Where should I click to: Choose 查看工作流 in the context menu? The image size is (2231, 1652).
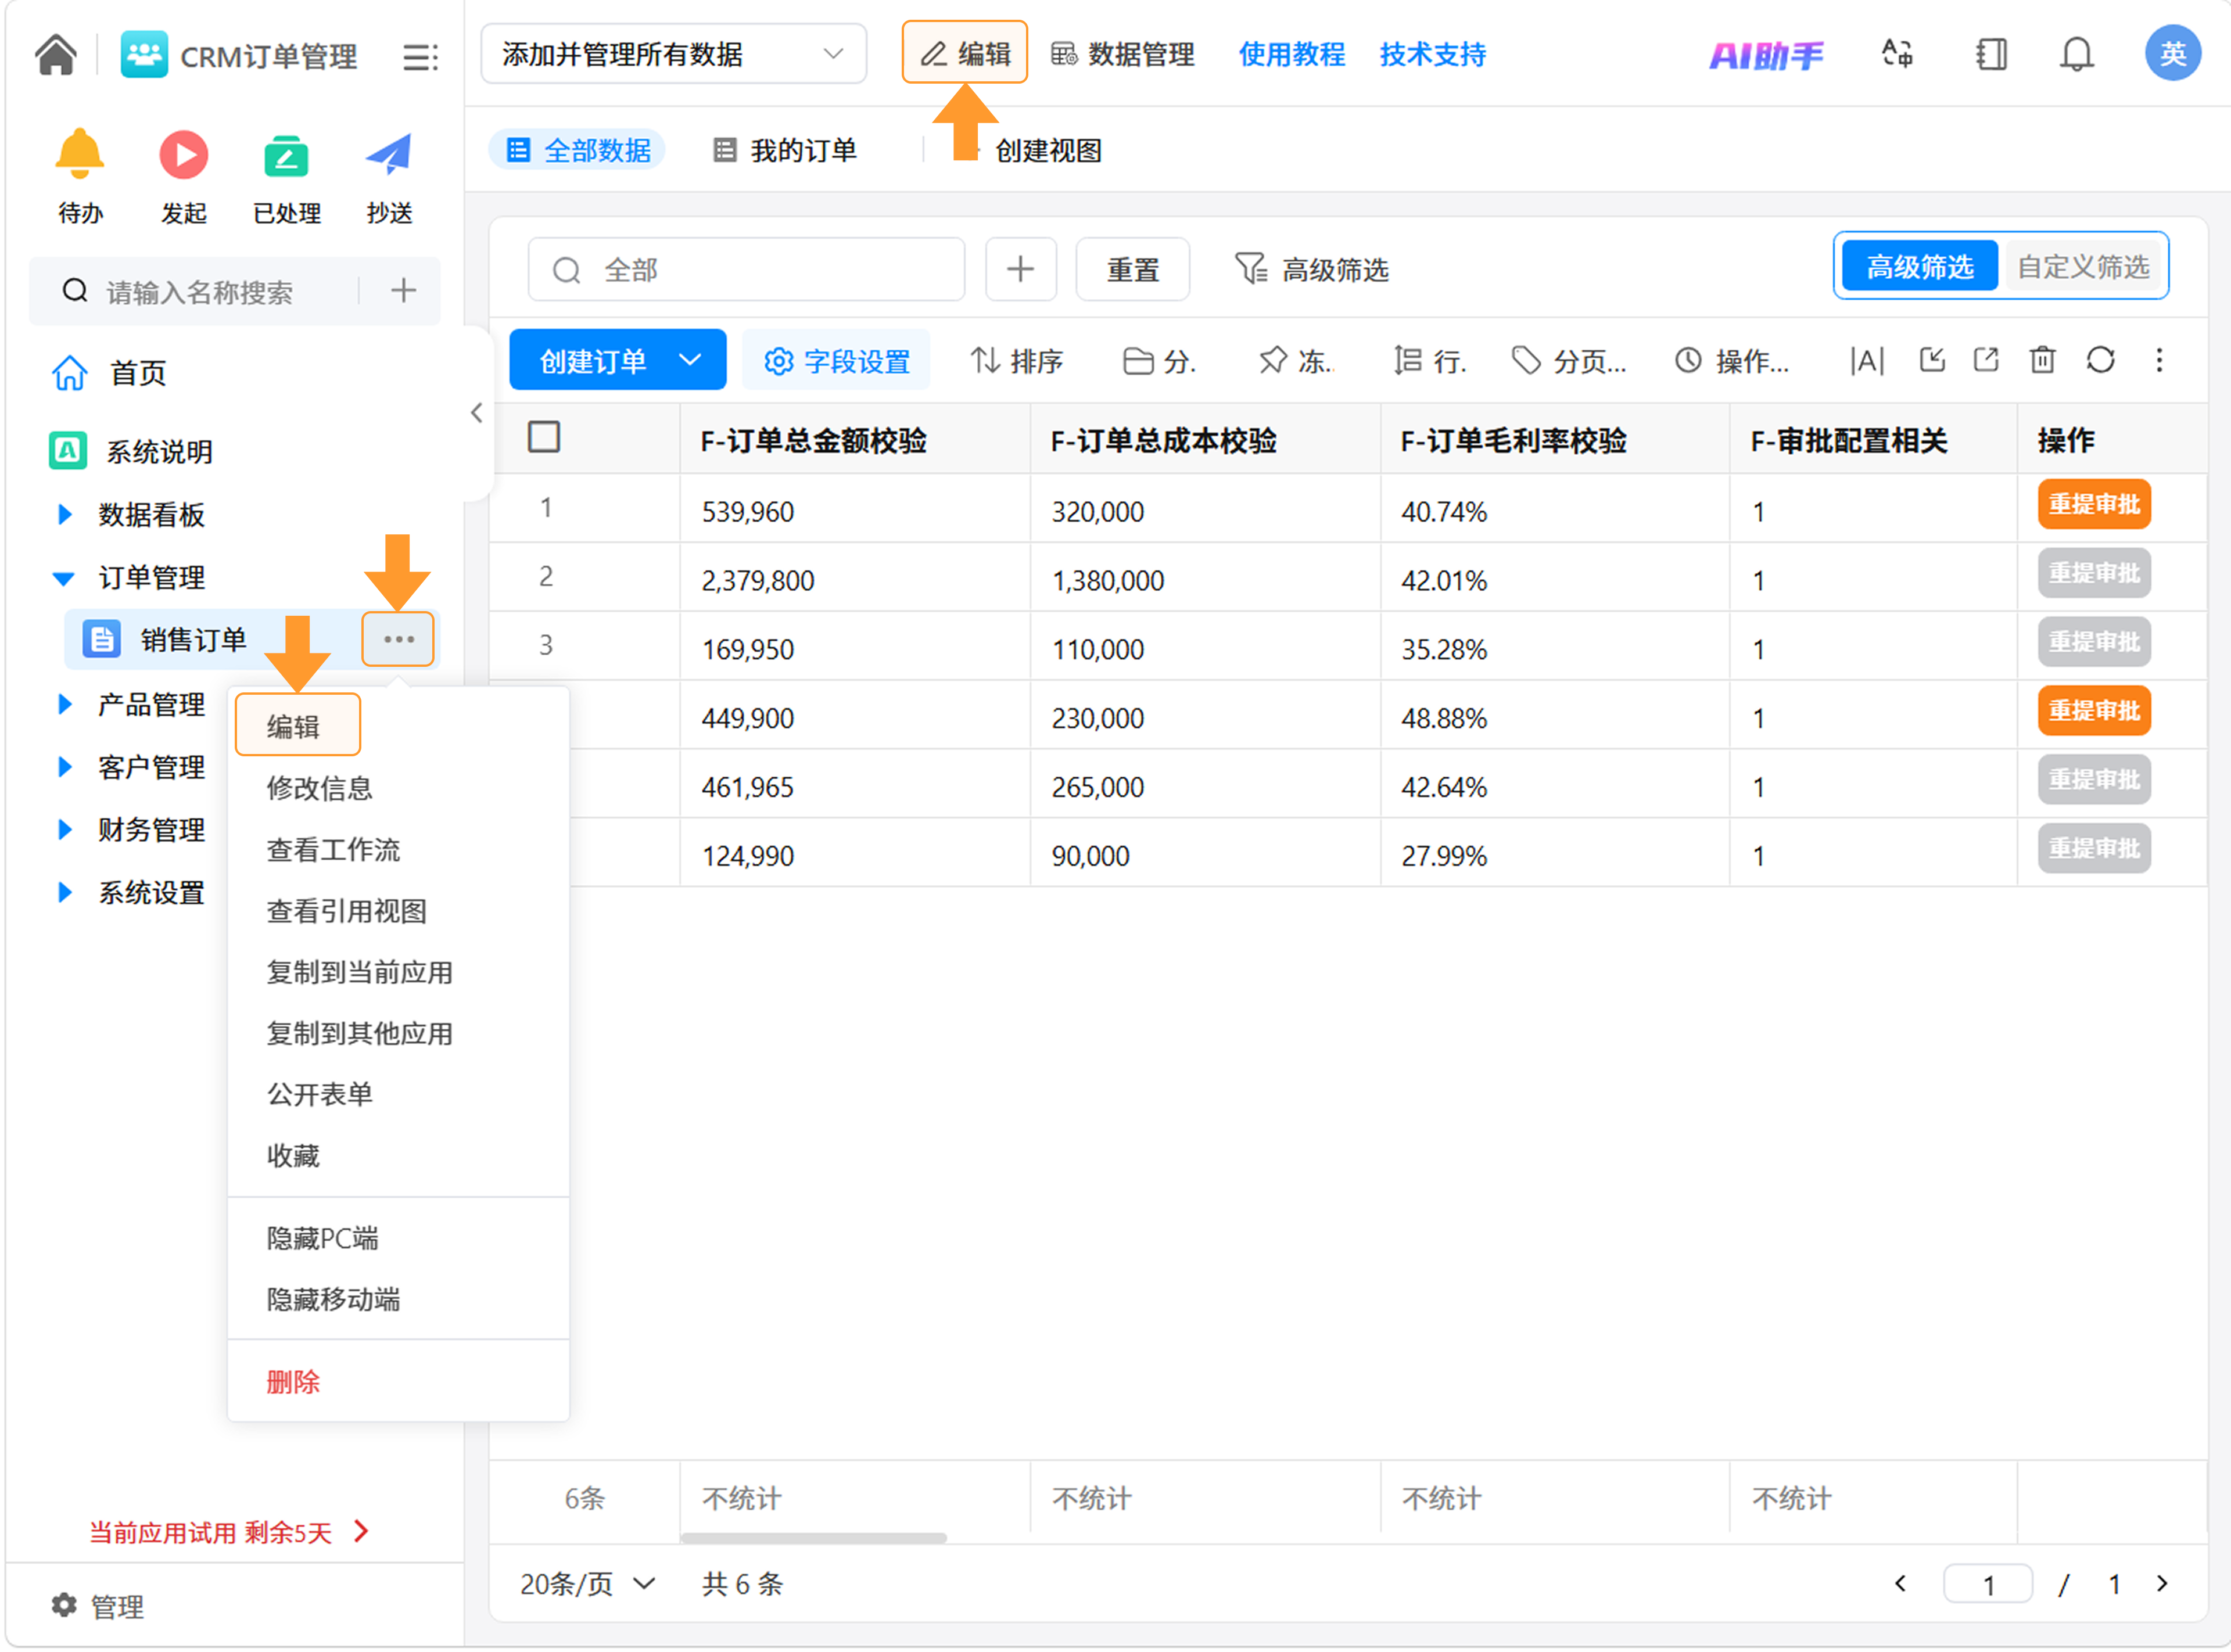pos(333,850)
